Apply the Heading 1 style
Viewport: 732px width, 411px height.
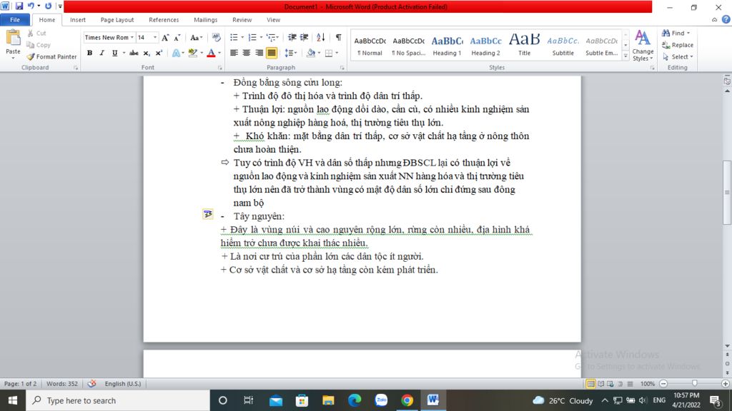coord(447,46)
